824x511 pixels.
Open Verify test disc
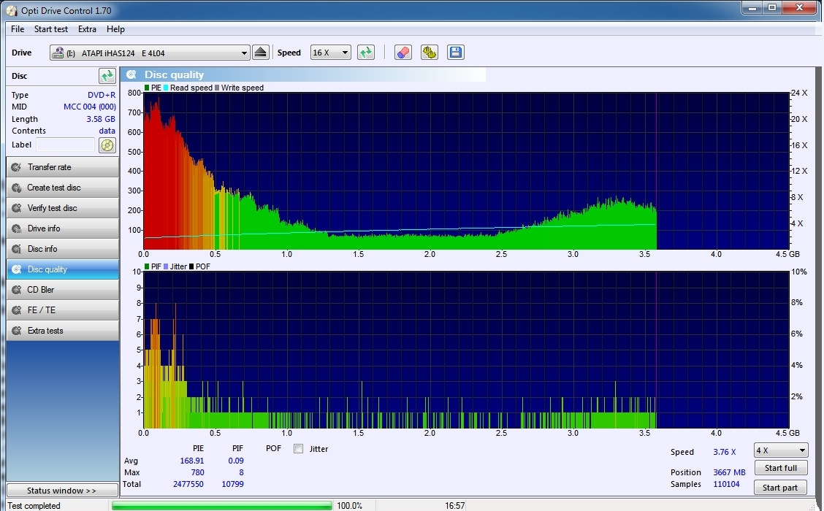click(x=63, y=208)
